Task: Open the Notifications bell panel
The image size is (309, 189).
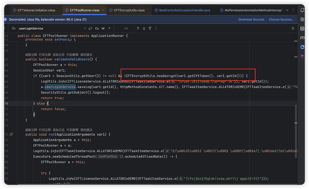Action: pos(302,10)
